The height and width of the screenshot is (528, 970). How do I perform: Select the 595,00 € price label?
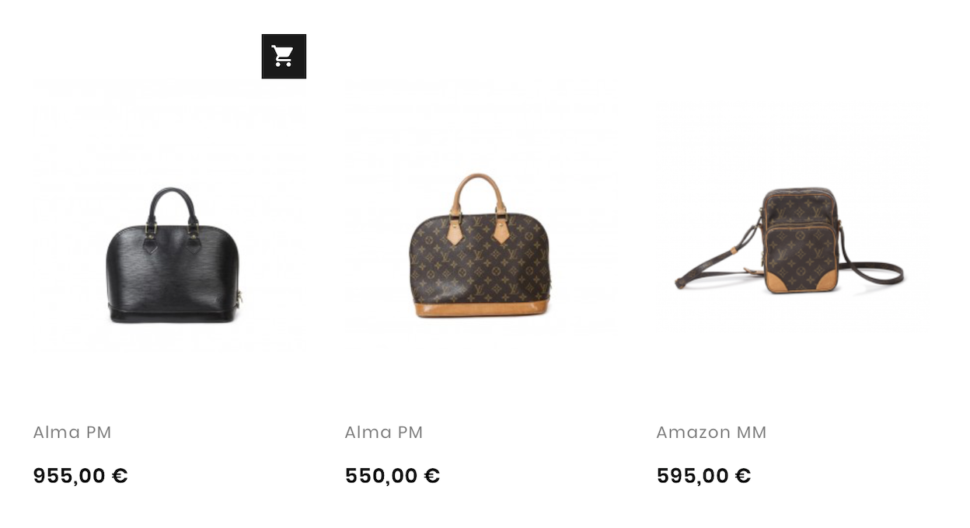tap(703, 476)
